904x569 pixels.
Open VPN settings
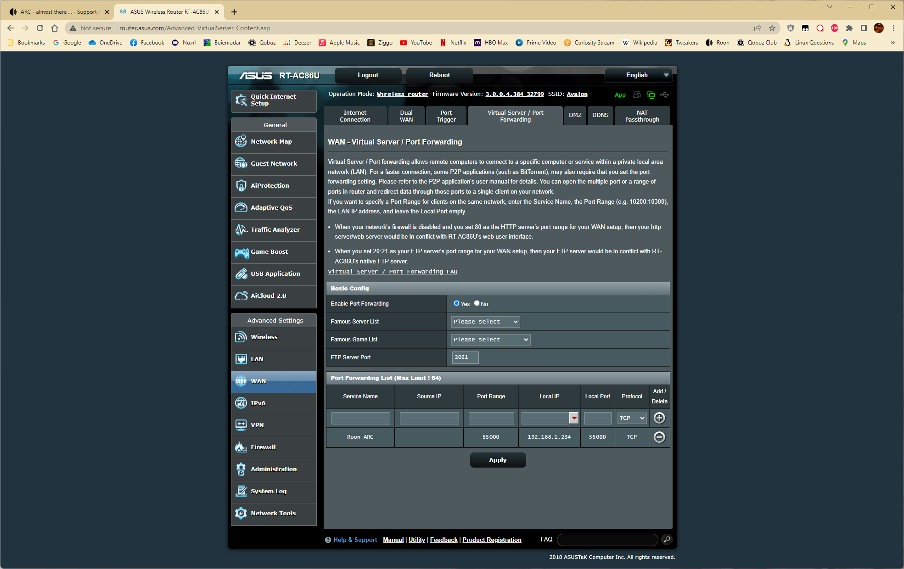coord(274,425)
